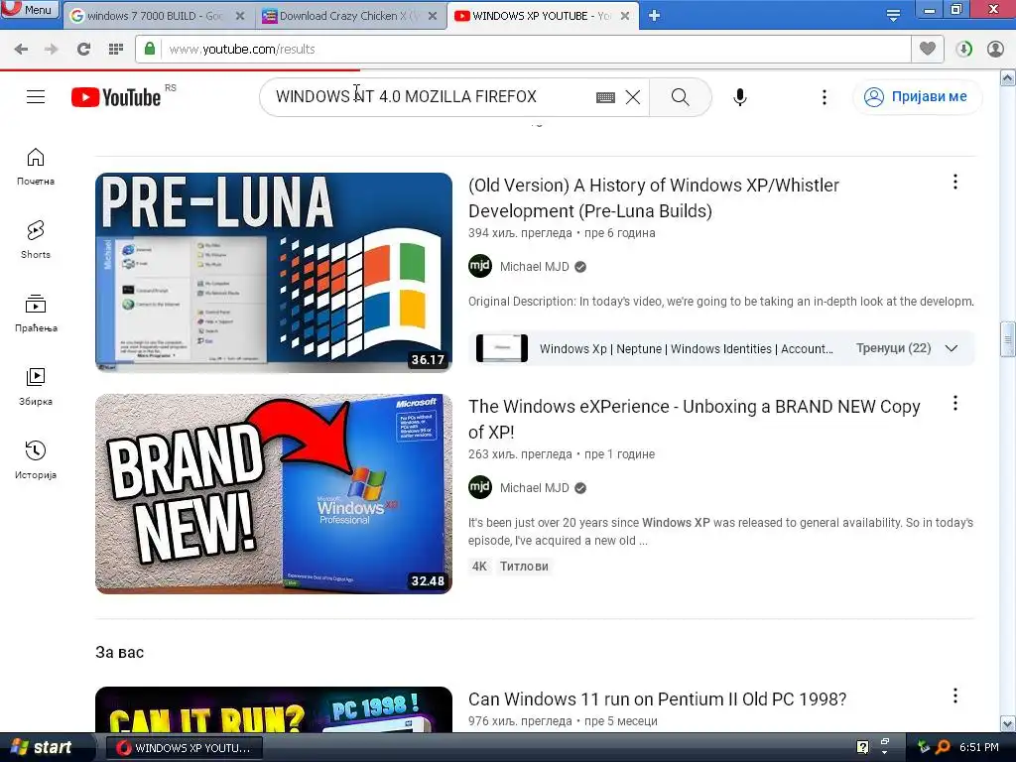Viewport: 1016px width, 762px height.
Task: Click the Пријави ме sign-in button
Action: (917, 97)
